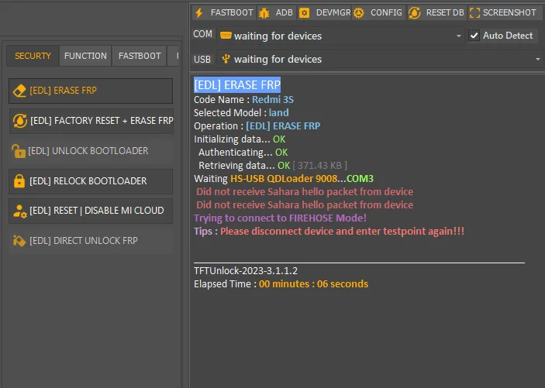Click the Operation [EDL] ERASE FRP log value
Image resolution: width=545 pixels, height=388 pixels.
click(283, 125)
